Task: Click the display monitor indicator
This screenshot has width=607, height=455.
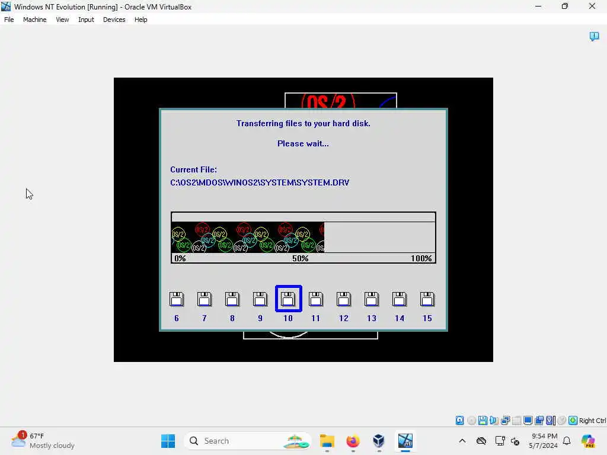Action: coord(528,421)
